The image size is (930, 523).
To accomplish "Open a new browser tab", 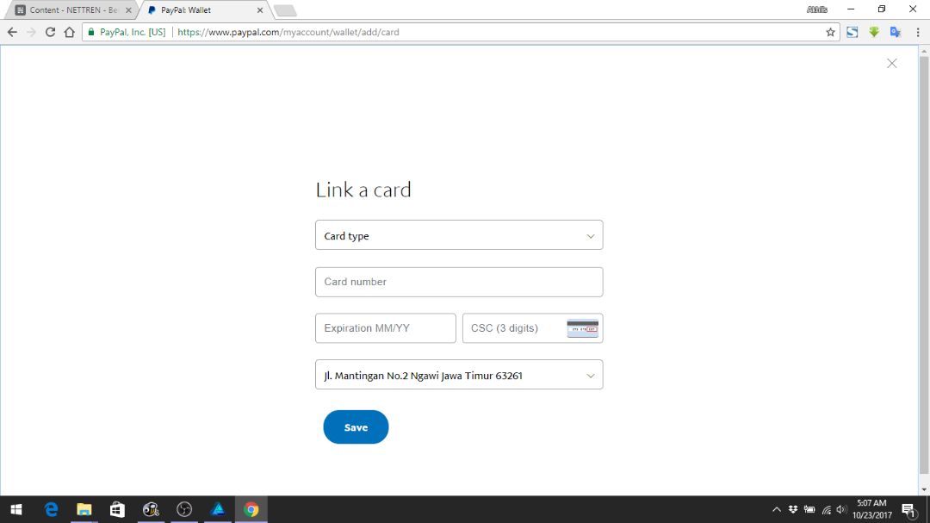I will [x=285, y=10].
